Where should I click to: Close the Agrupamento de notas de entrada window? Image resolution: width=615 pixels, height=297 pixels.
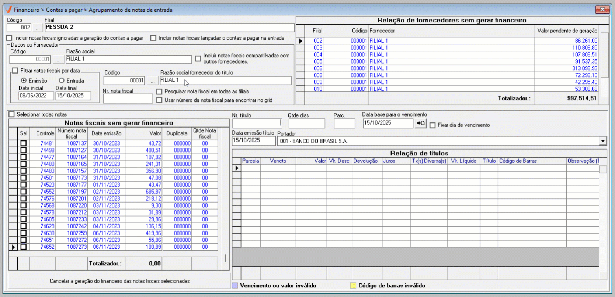[x=602, y=10]
